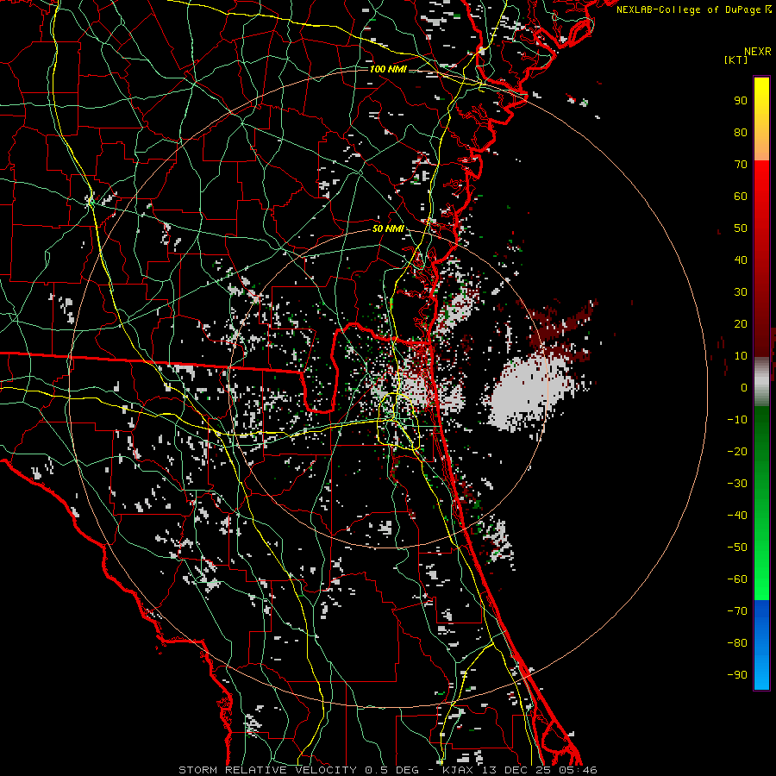Click the 100 NMI range ring label
This screenshot has width=776, height=776.
(388, 69)
